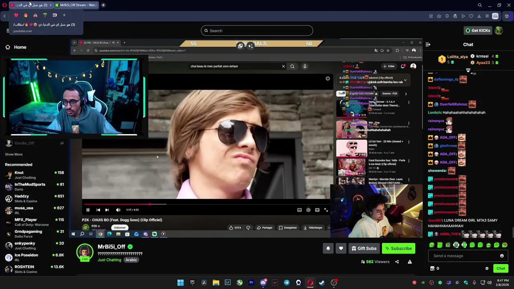
Task: Open Opera downloads arrow icon
Action: click(x=479, y=16)
